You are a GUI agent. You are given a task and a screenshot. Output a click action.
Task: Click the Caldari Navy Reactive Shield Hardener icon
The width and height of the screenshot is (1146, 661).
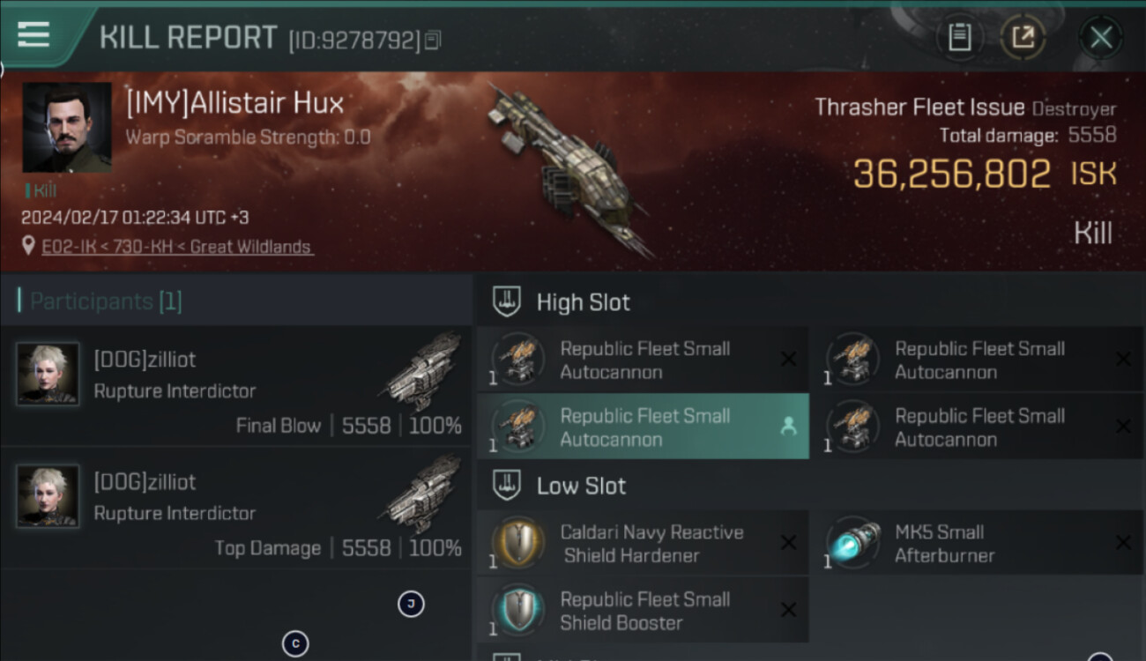click(517, 541)
